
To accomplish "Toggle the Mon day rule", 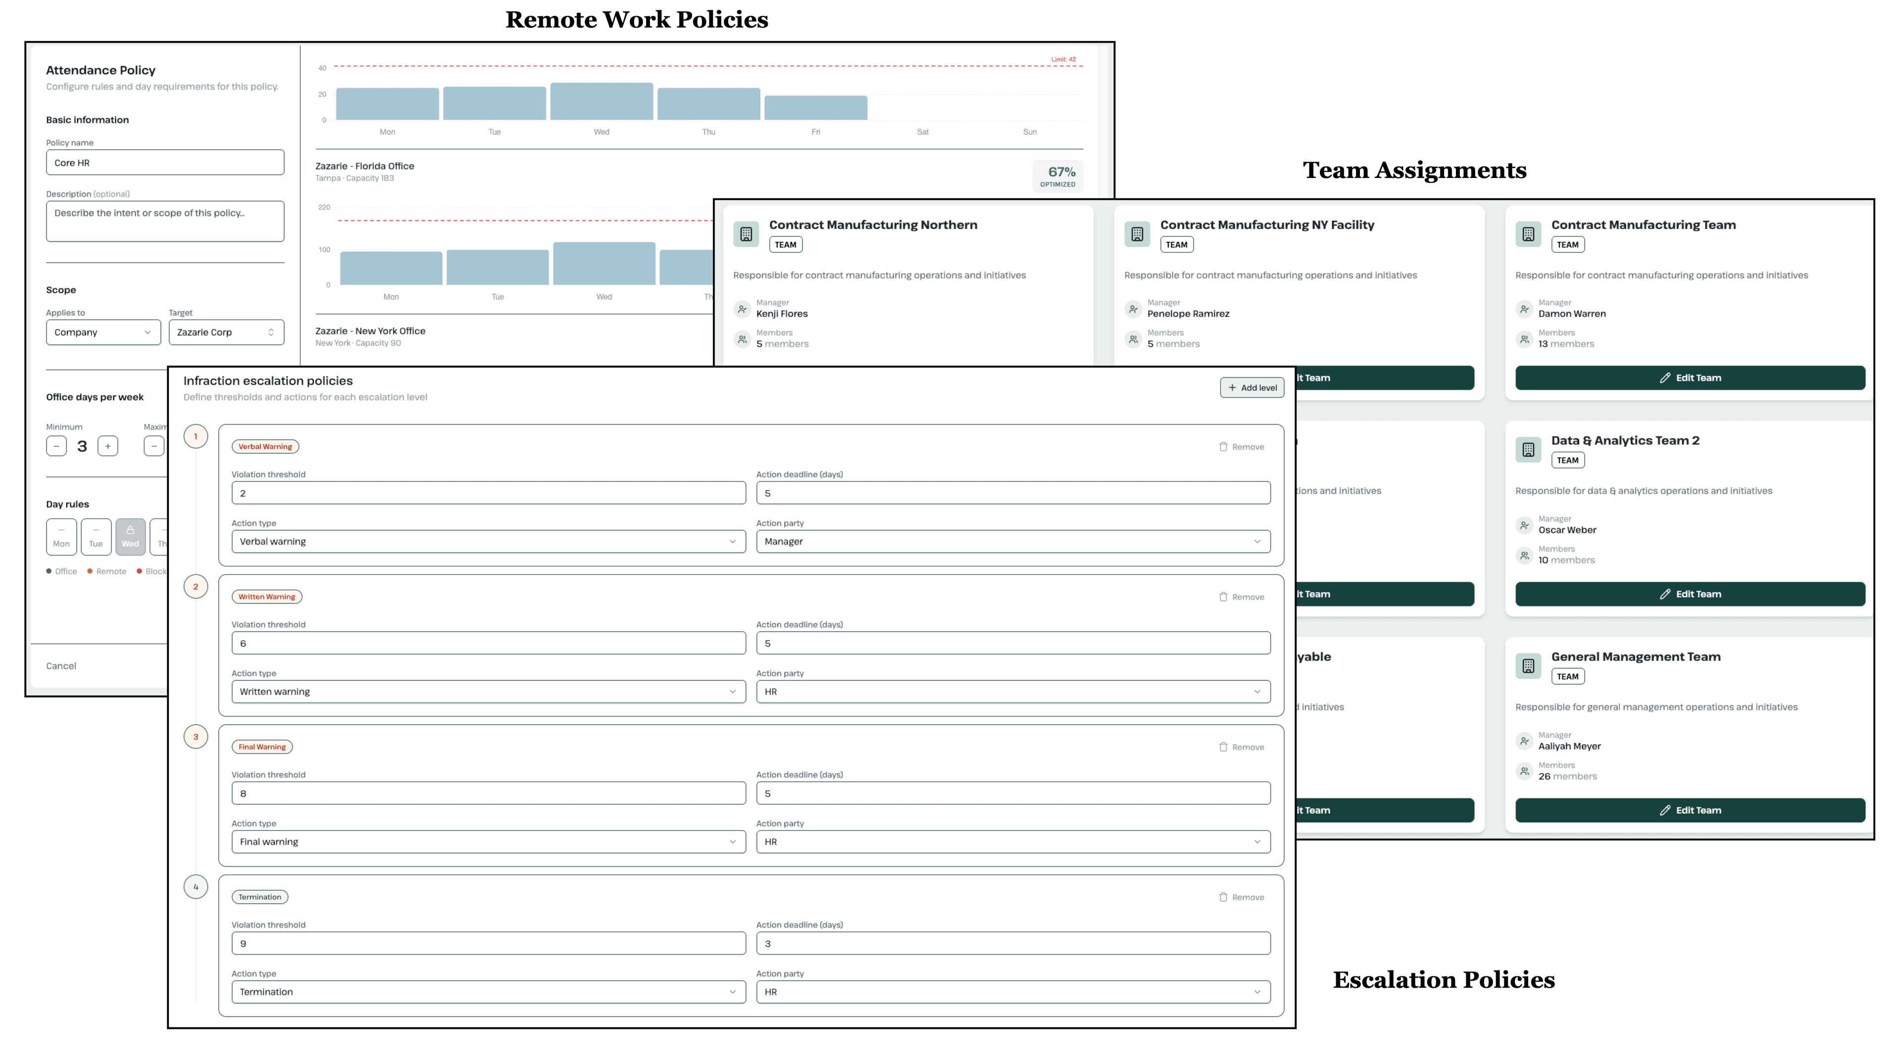I will click(61, 536).
